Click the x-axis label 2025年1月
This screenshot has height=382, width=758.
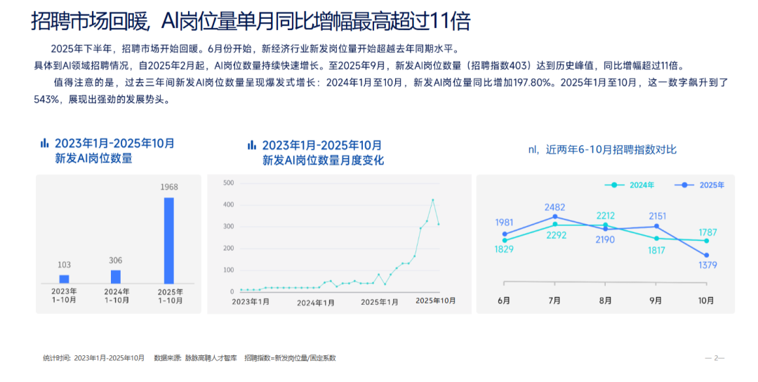point(380,302)
